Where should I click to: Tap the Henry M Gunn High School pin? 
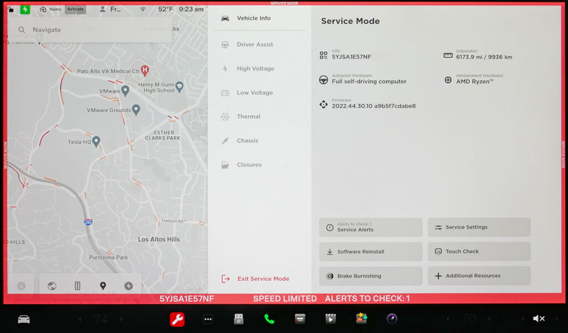(x=179, y=87)
